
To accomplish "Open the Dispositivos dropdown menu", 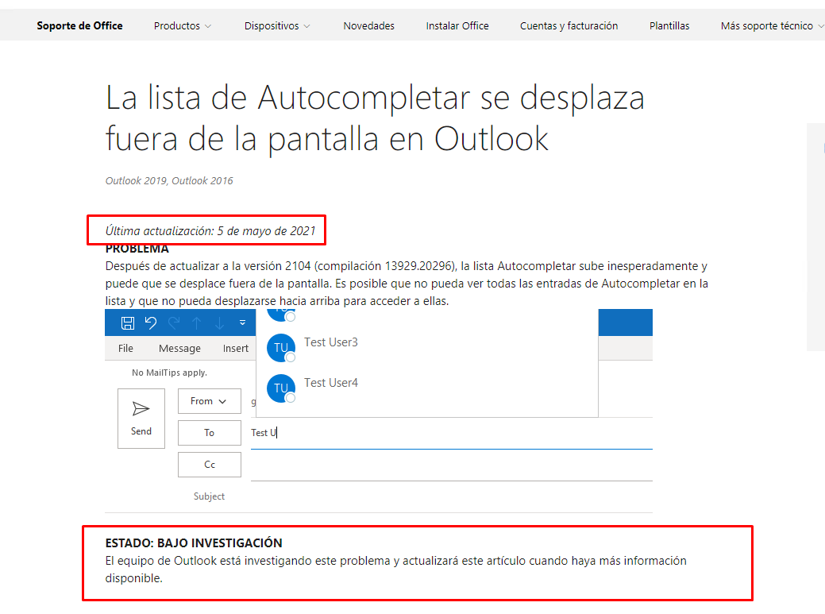I will pyautogui.click(x=277, y=25).
